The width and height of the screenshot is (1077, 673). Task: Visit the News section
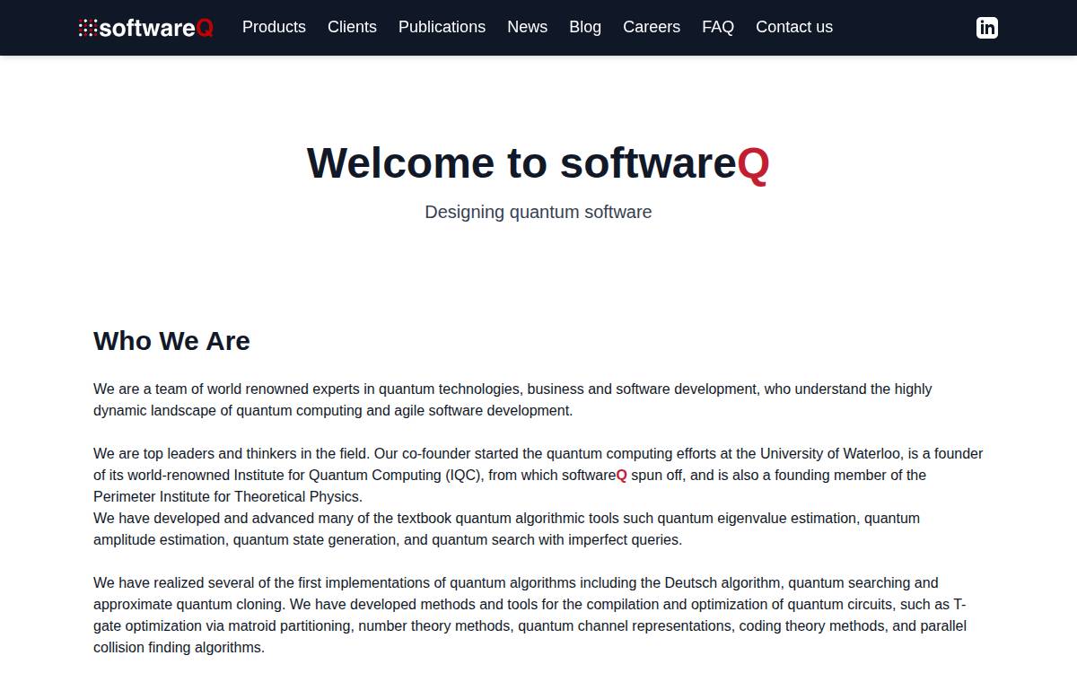527,27
